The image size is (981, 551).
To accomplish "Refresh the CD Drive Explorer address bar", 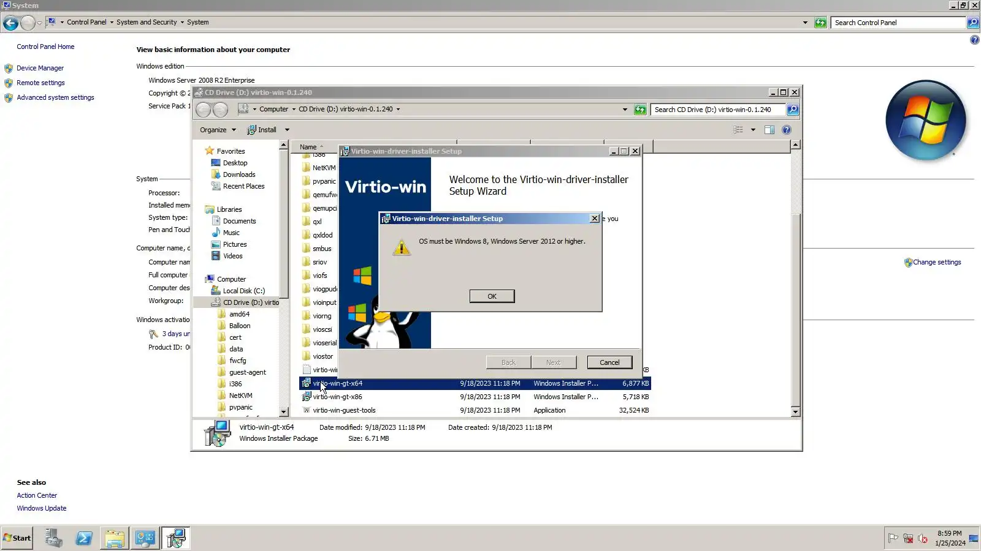I will coord(640,110).
